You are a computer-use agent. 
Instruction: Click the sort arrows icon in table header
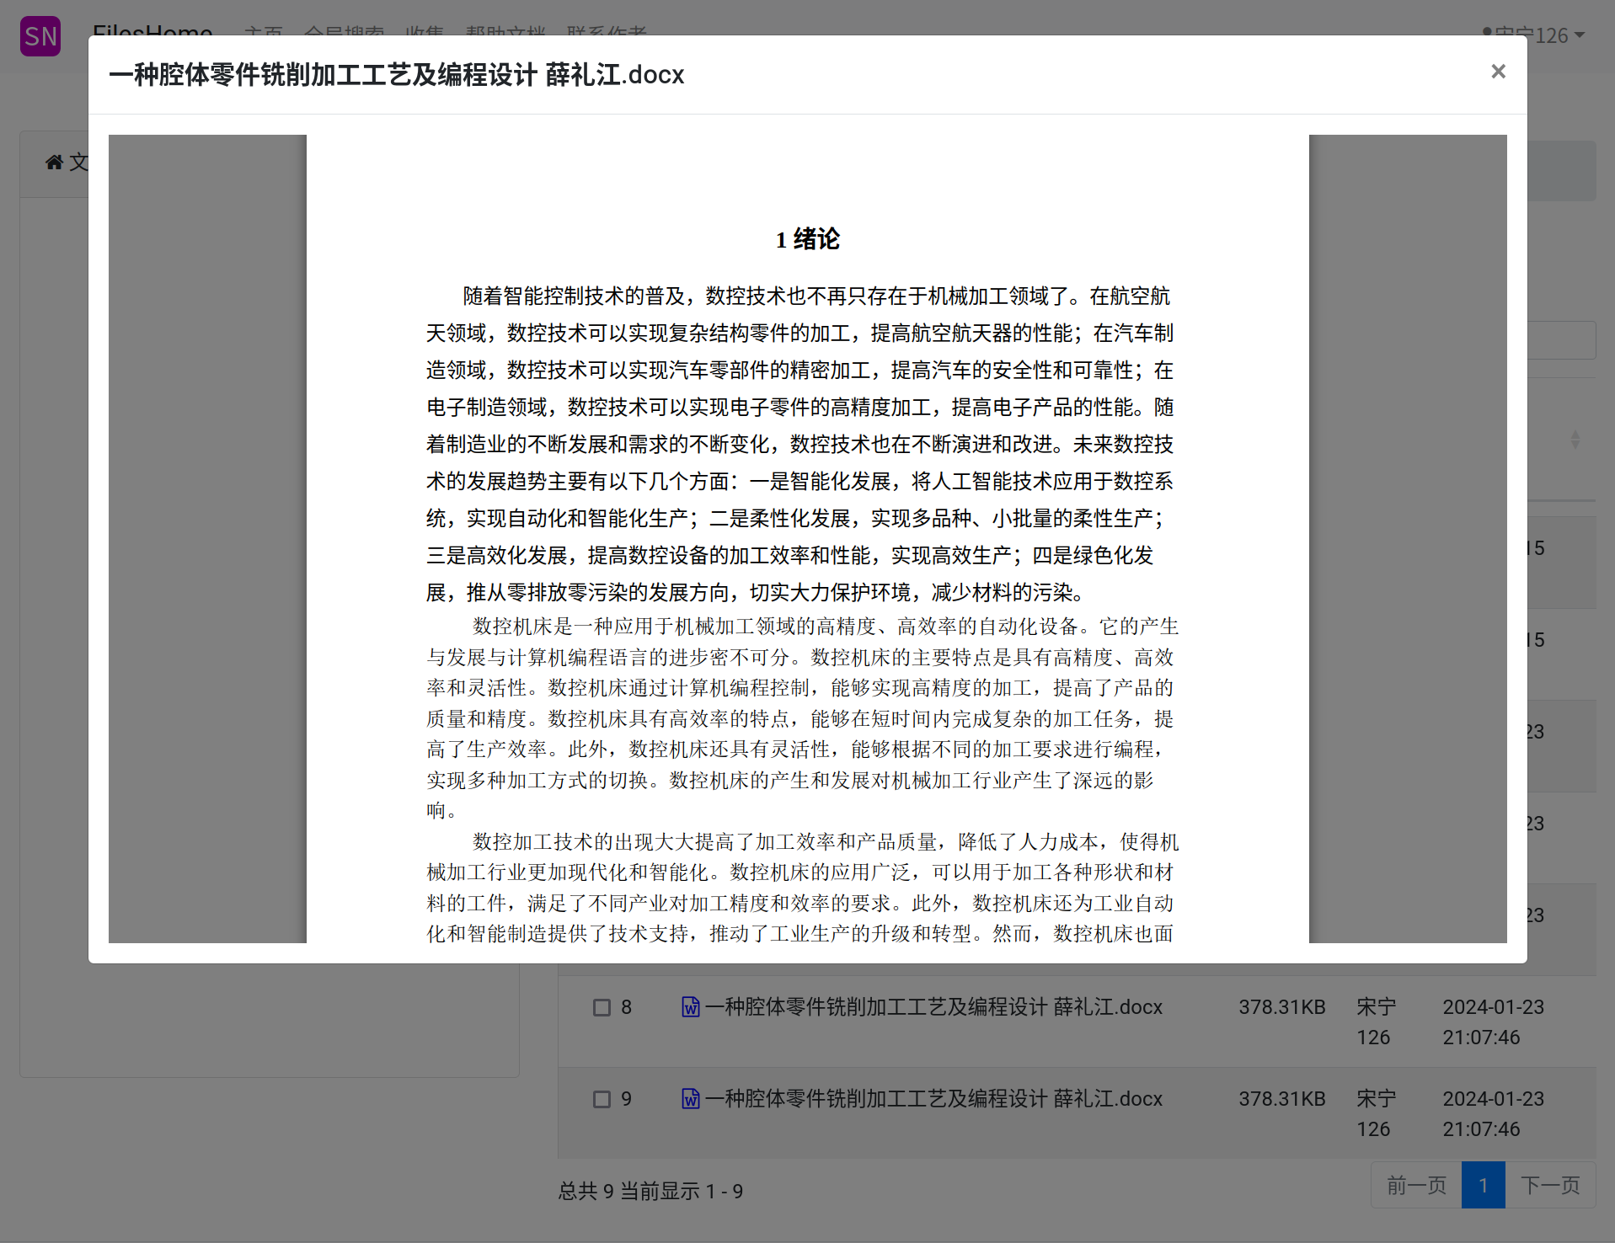pyautogui.click(x=1575, y=440)
